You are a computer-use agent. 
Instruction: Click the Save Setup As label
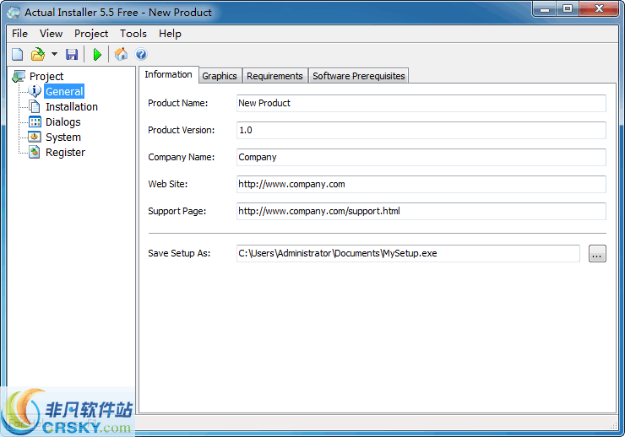179,254
